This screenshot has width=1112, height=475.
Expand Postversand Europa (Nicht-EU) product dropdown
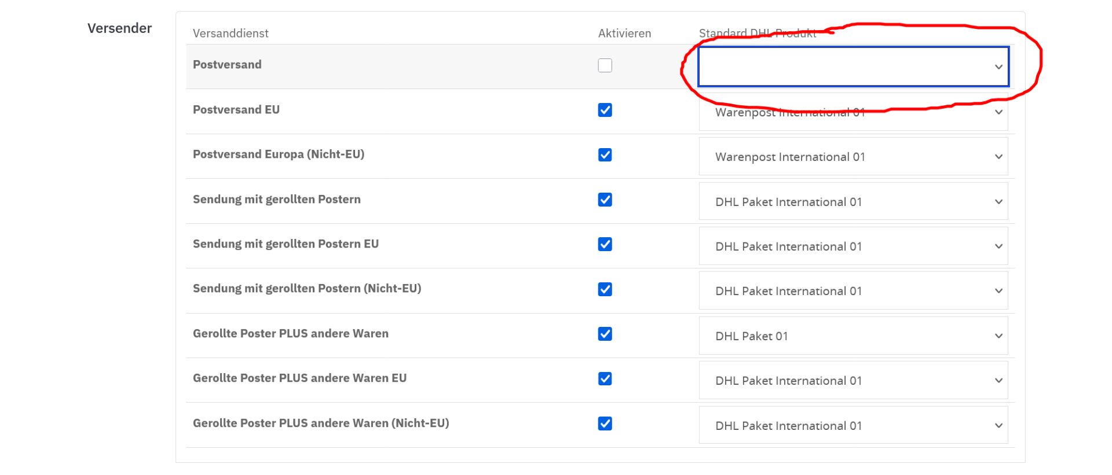click(x=853, y=156)
